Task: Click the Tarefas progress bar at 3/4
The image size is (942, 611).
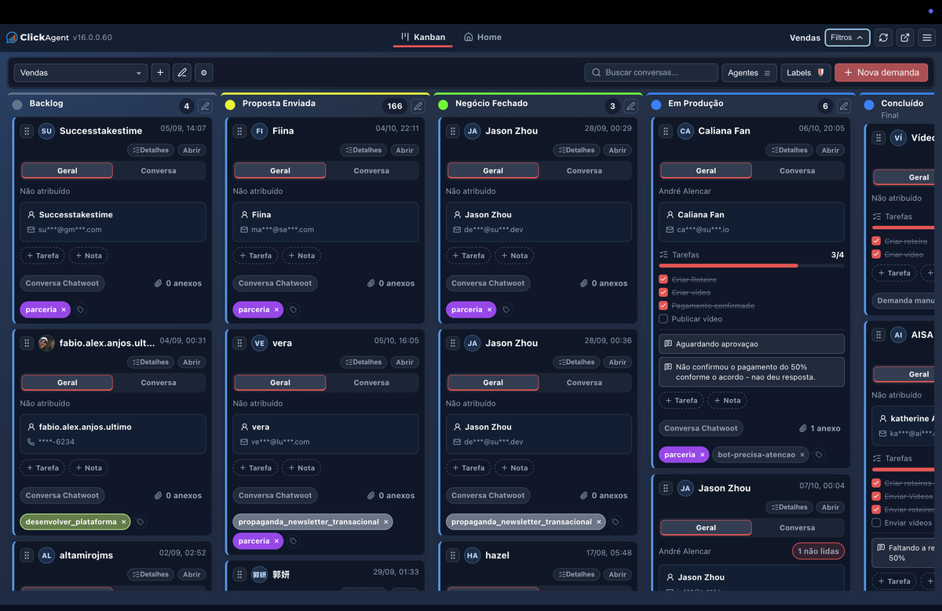Action: pos(752,266)
